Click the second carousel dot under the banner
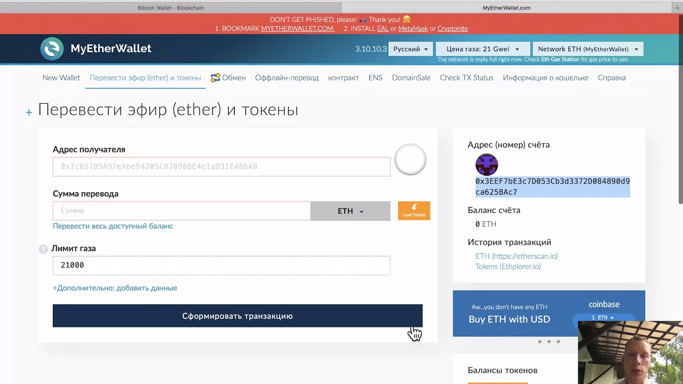This screenshot has width=683, height=384. coord(549,341)
